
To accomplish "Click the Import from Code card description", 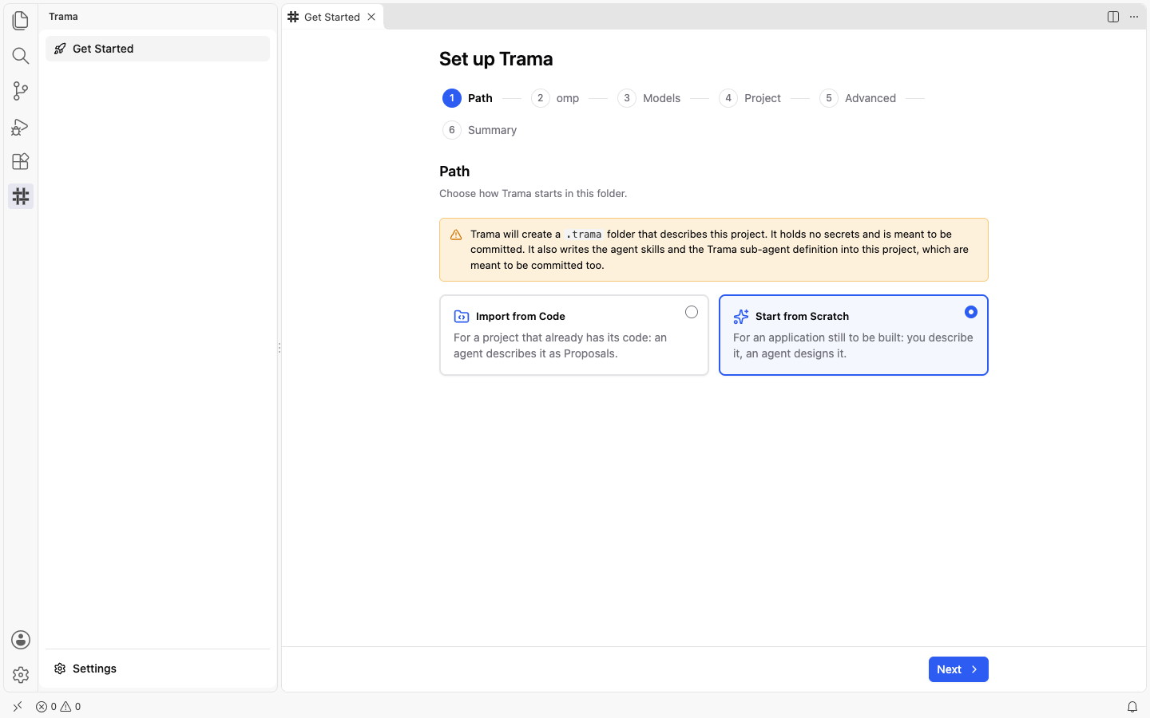I will click(561, 345).
